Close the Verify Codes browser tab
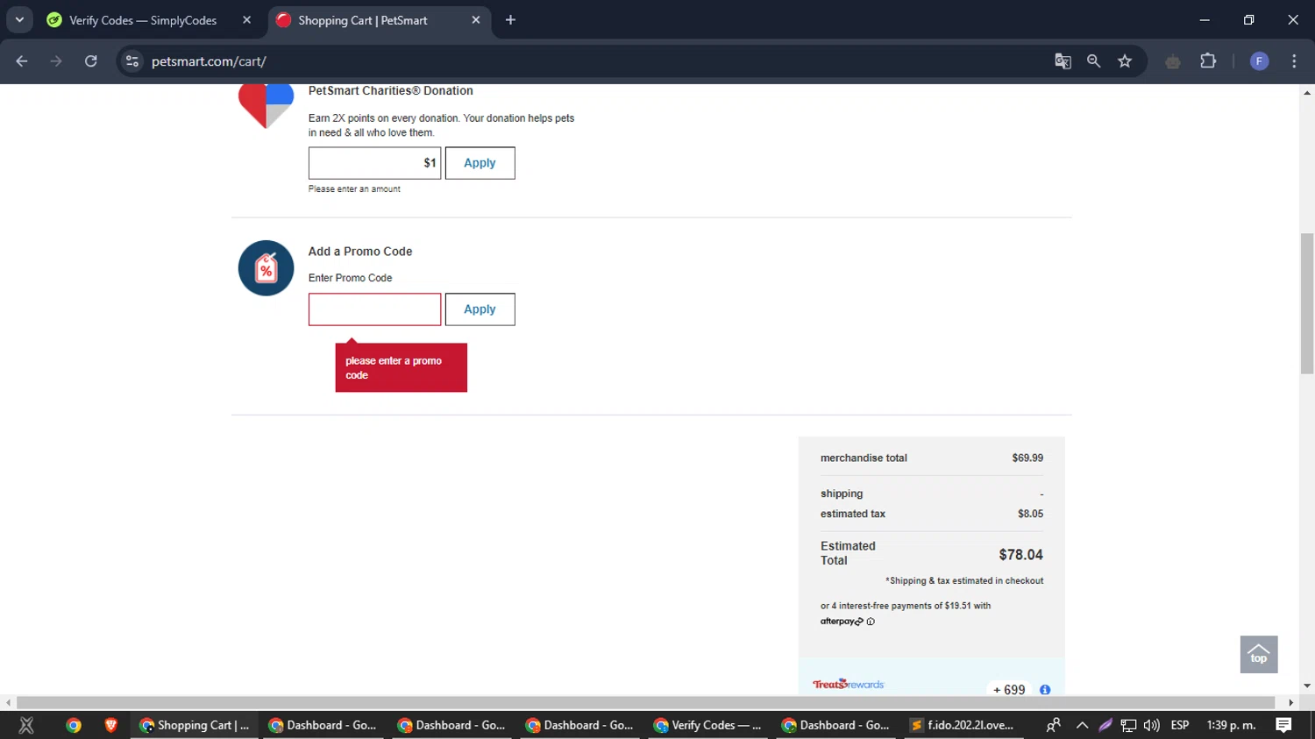Screen dimensions: 1315x739 (x=246, y=20)
